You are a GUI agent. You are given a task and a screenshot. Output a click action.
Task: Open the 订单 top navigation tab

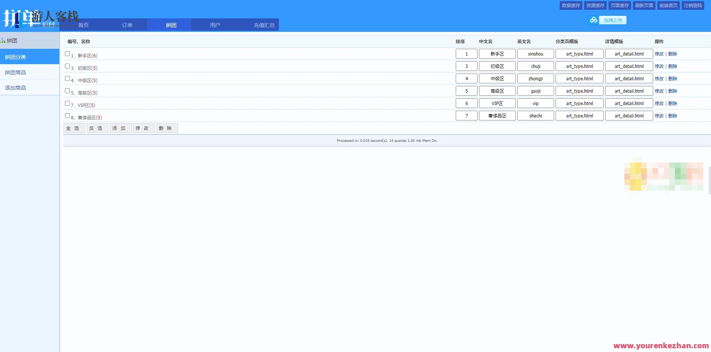tap(127, 25)
